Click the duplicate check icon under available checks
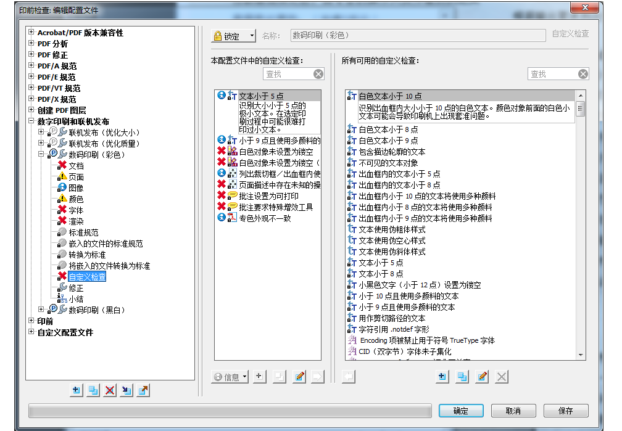Viewport: 622px width, 431px height. pos(462,377)
